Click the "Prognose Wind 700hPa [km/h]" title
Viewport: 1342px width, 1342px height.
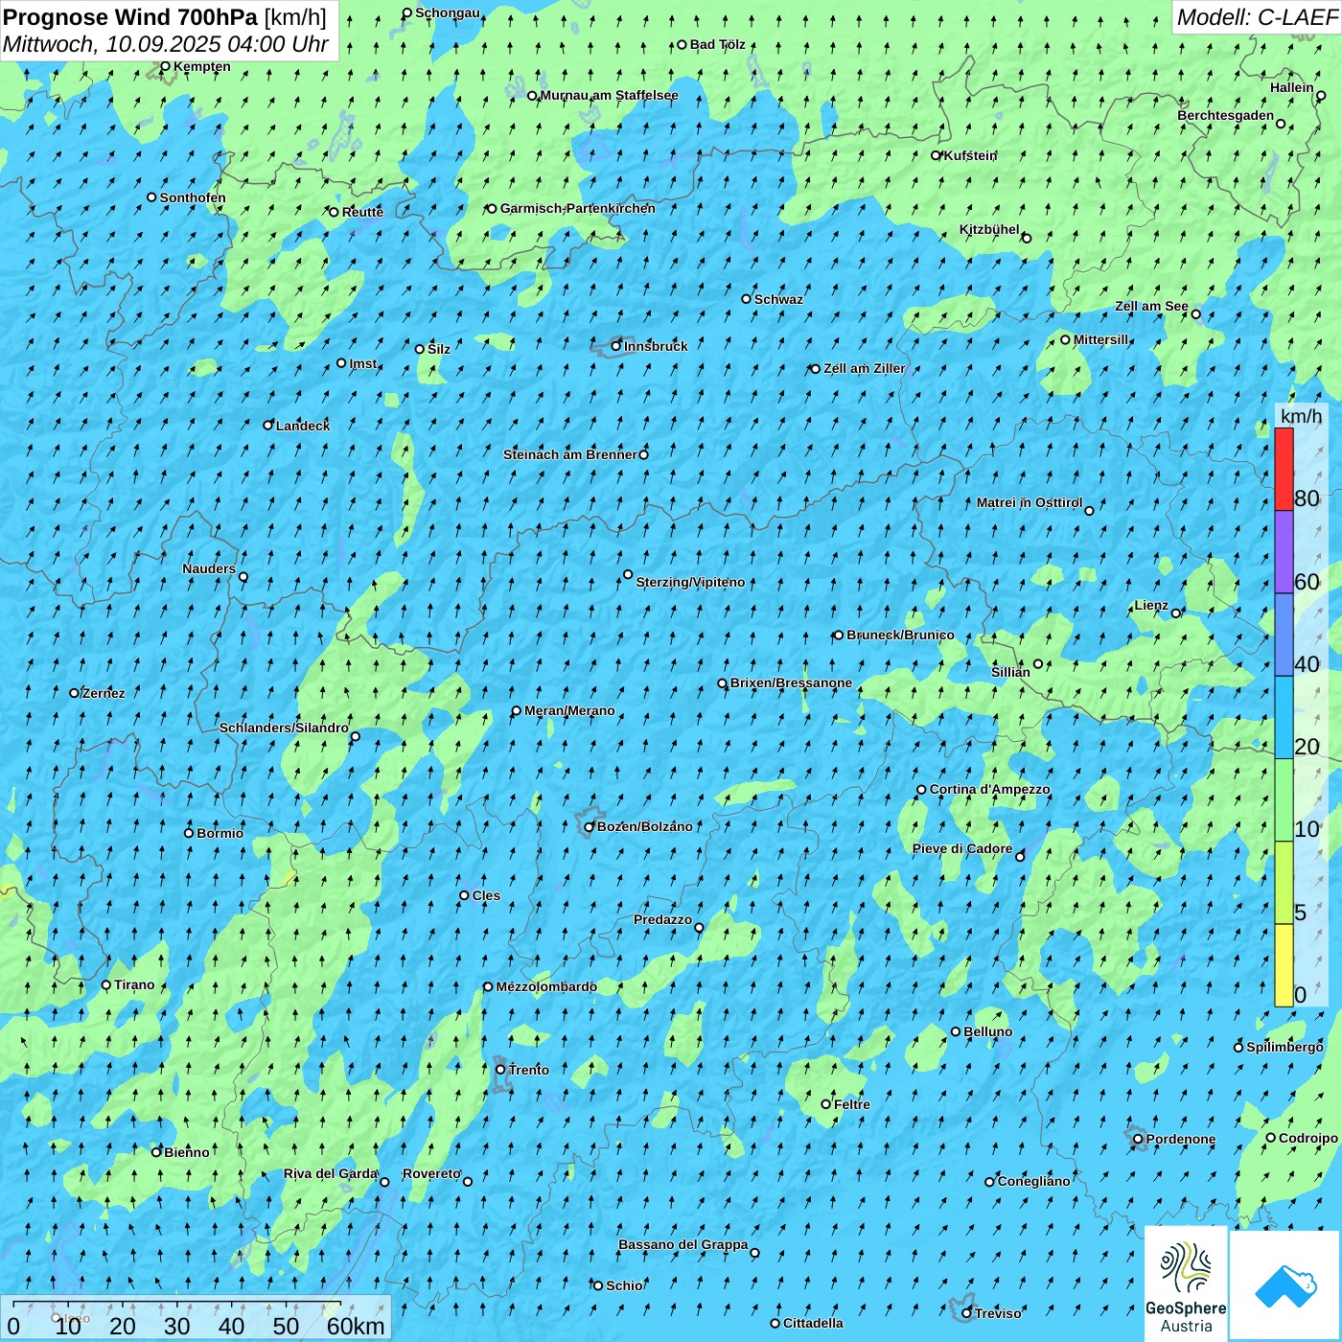[165, 17]
